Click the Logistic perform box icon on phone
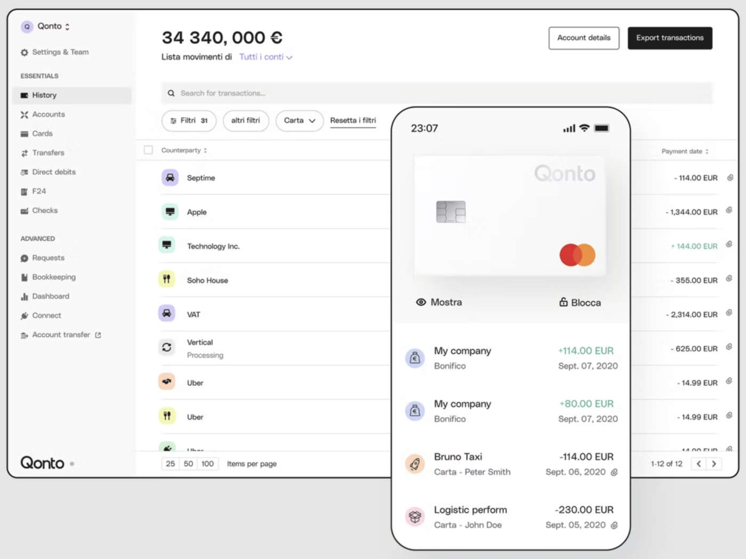 click(415, 517)
